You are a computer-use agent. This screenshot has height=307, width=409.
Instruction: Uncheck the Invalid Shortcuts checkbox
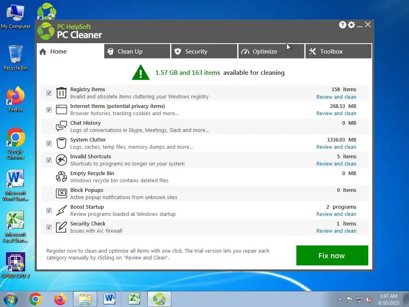49,160
